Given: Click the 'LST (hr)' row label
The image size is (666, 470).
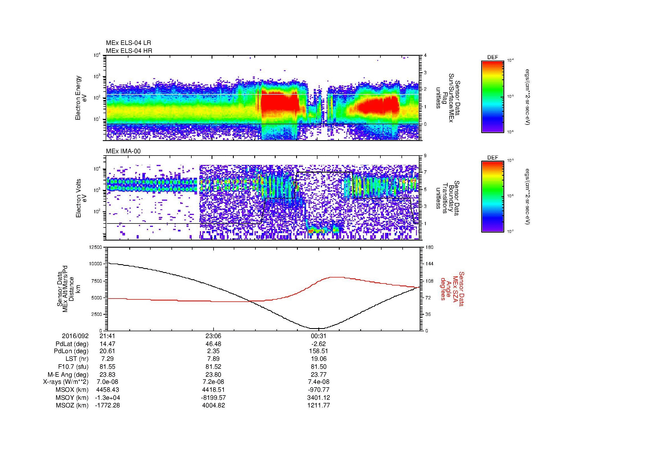Looking at the screenshot, I should (77, 359).
